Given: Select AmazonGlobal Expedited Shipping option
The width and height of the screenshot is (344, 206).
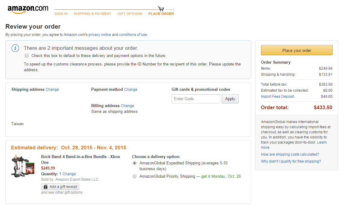Looking at the screenshot, I should click(x=134, y=163).
